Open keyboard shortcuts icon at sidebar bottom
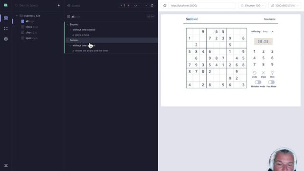Screen dimensions: 304x171 (6, 166)
